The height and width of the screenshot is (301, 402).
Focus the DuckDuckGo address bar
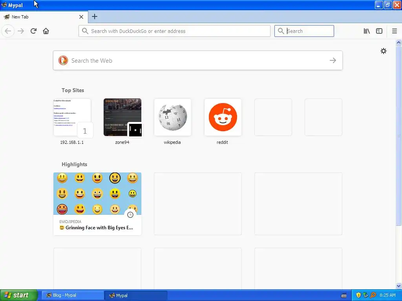point(174,31)
